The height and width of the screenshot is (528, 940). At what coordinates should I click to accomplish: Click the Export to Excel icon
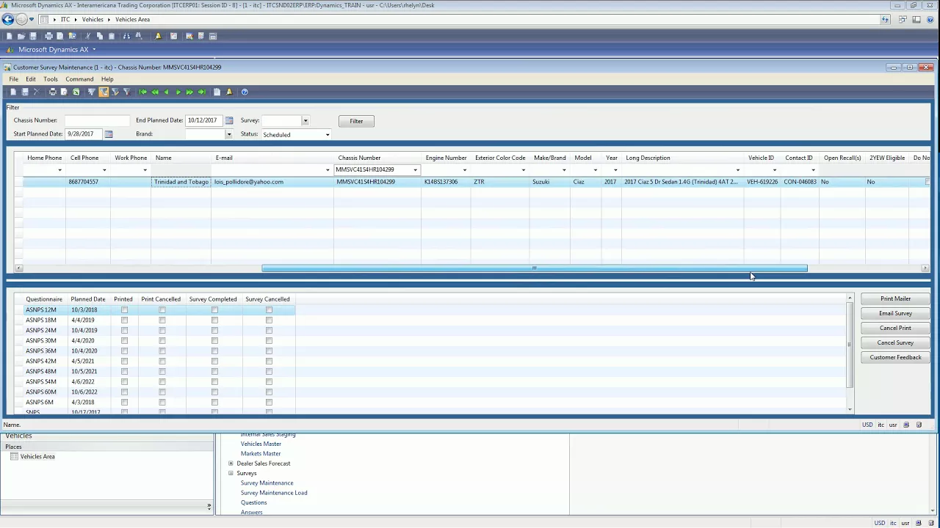[x=76, y=92]
